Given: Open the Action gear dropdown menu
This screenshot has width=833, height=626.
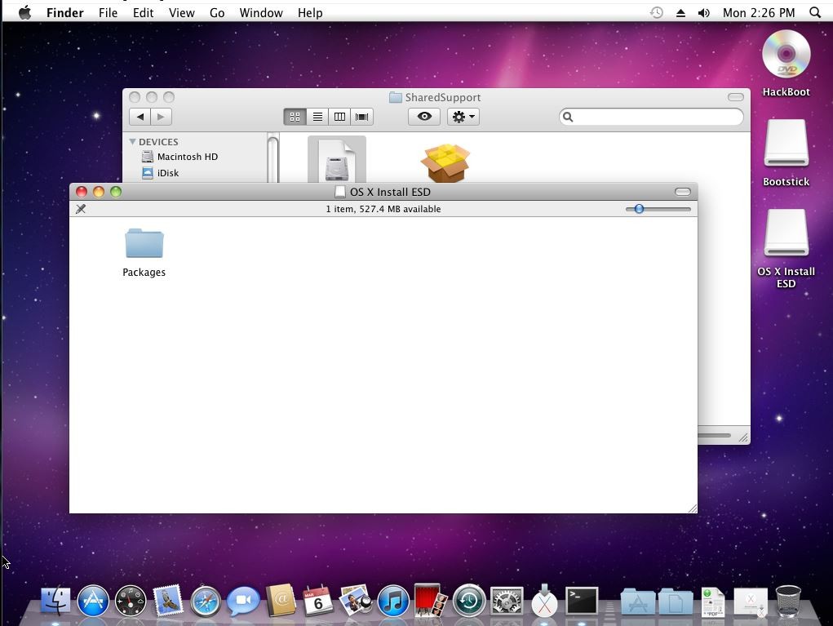Looking at the screenshot, I should click(463, 117).
